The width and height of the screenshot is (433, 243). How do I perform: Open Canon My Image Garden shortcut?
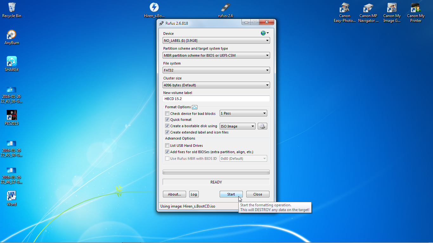tap(392, 13)
